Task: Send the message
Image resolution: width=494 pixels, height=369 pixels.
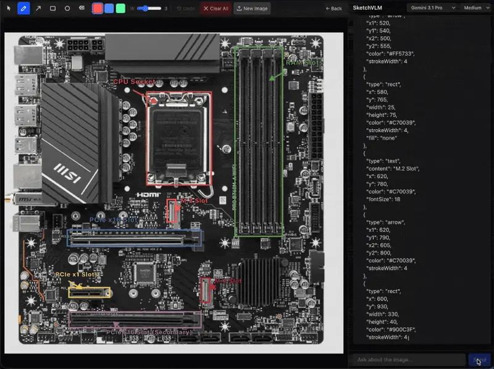Action: [x=479, y=360]
